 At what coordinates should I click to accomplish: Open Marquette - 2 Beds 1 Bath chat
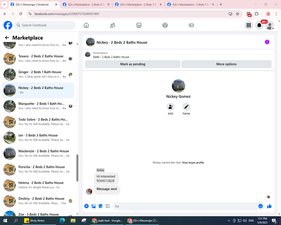pos(38,106)
